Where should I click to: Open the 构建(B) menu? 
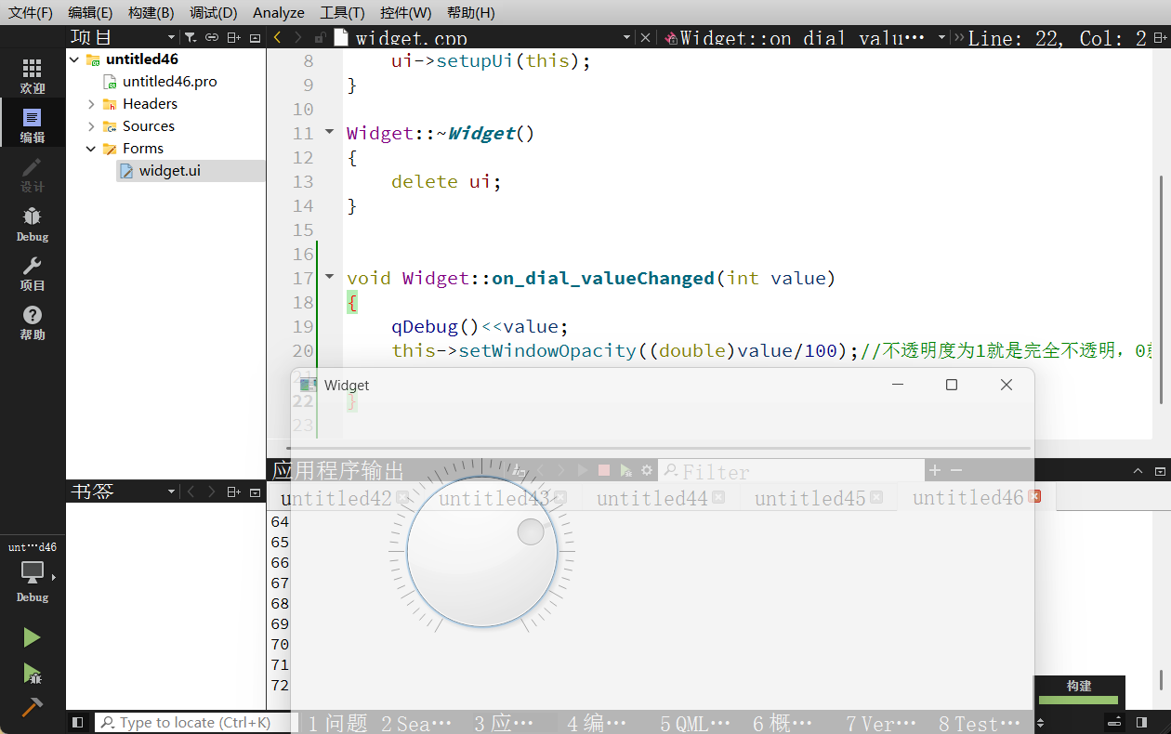point(151,13)
